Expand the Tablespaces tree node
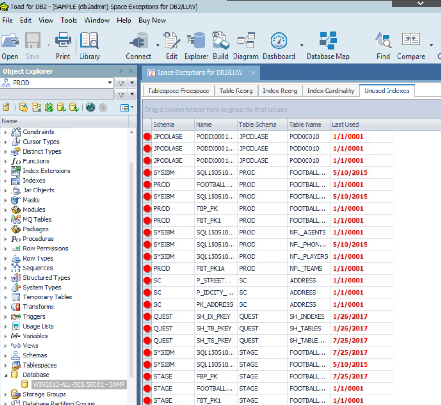The width and height of the screenshot is (441, 405). (5, 365)
